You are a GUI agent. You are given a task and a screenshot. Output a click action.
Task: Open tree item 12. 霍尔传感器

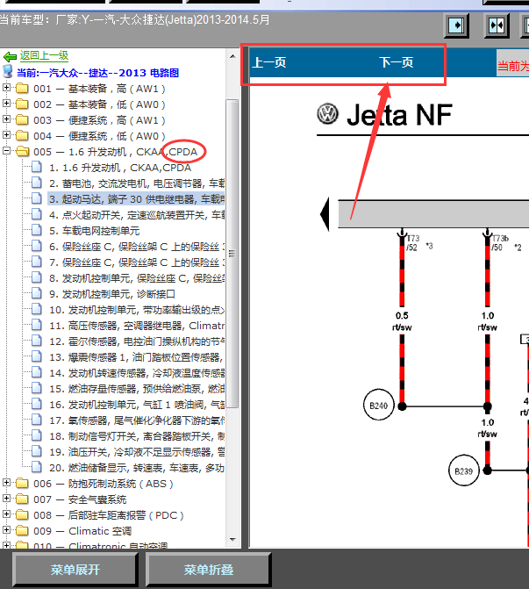click(137, 341)
